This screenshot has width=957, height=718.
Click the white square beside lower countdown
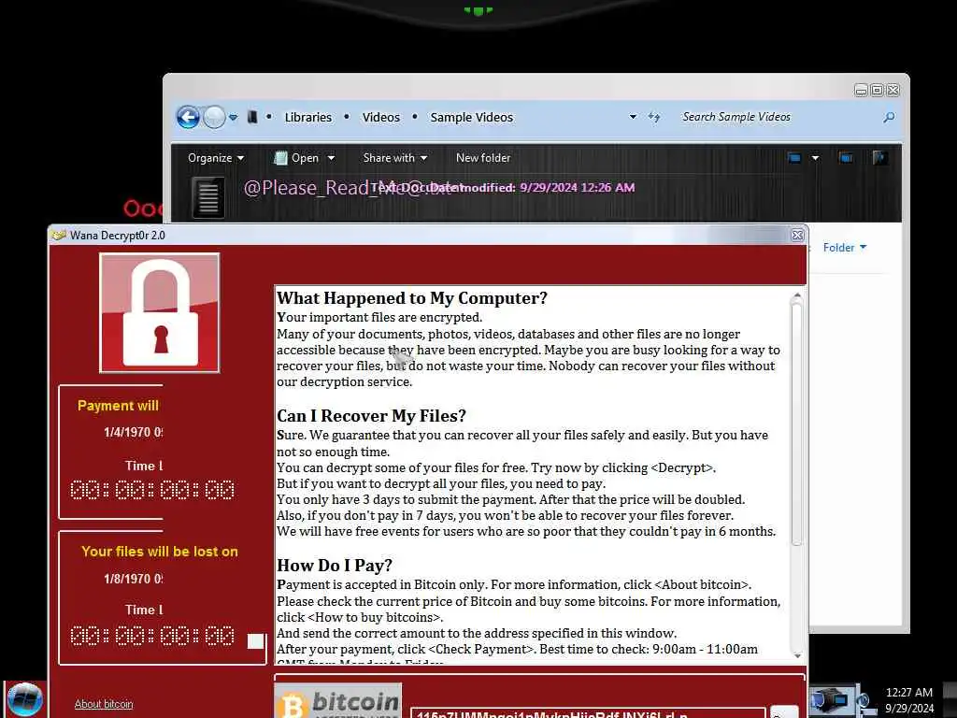(256, 641)
